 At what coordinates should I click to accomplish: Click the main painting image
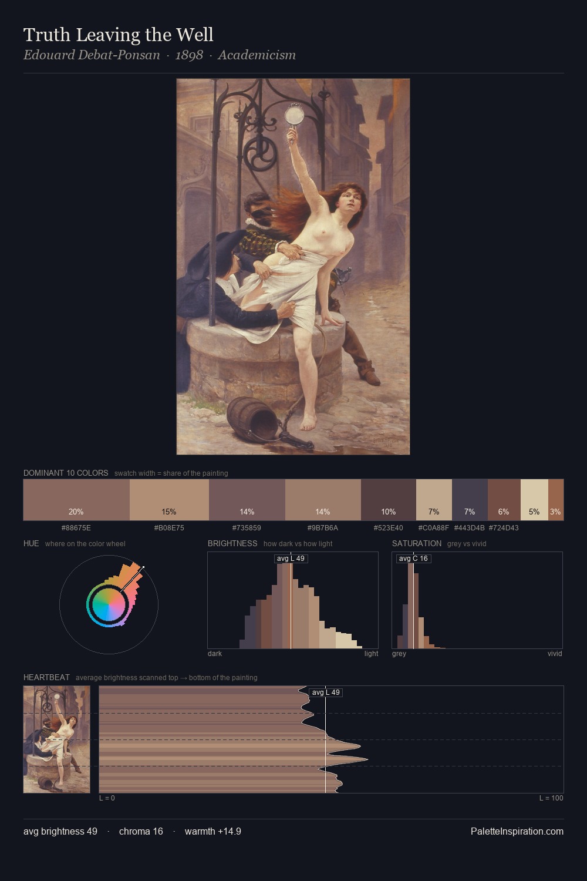point(293,267)
